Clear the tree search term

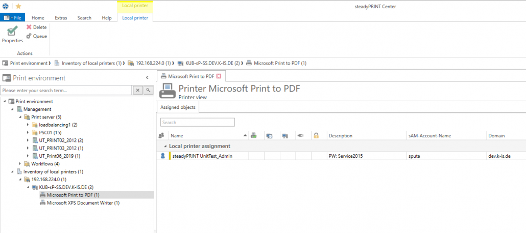tap(138, 90)
